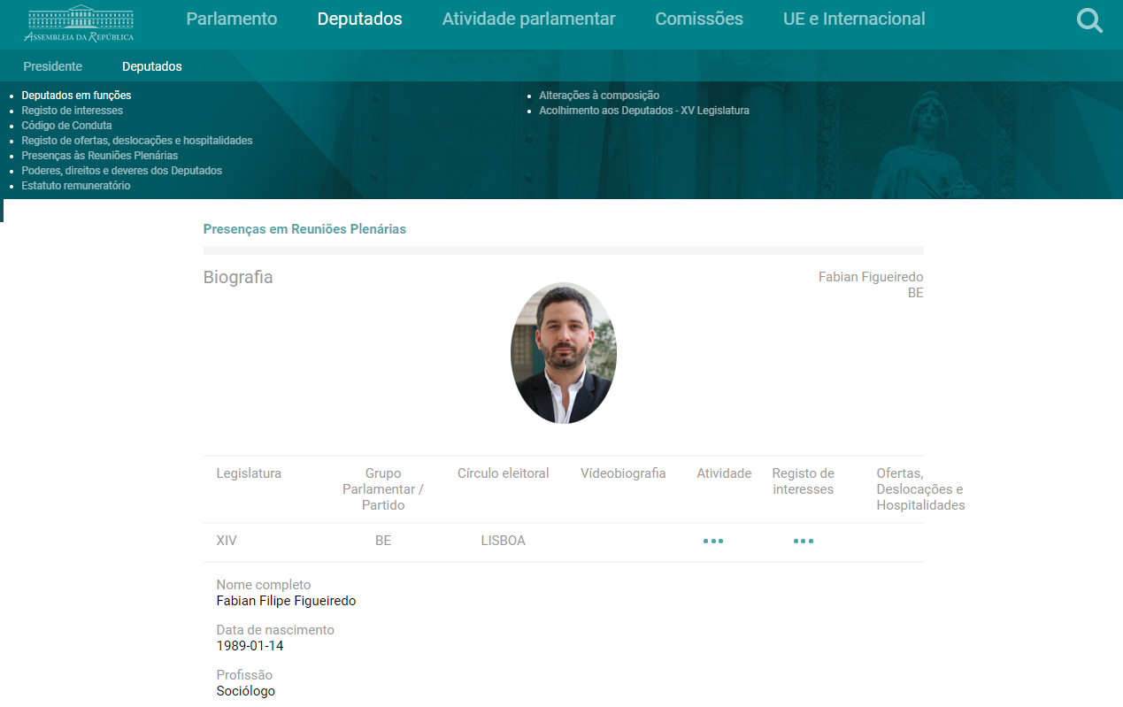Open the Parlamento main menu

click(231, 19)
